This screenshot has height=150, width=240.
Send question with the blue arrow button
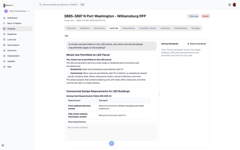[x=112, y=143]
